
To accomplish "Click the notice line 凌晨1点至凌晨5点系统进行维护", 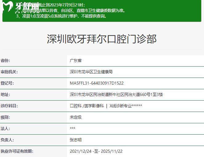I will tap(62, 16).
